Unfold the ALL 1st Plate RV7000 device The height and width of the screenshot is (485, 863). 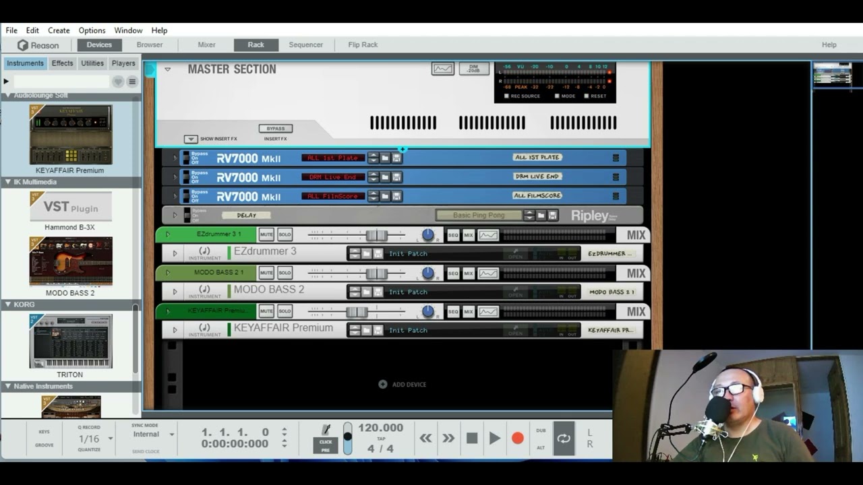[175, 158]
